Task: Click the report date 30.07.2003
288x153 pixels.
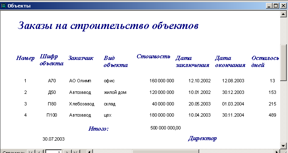Action: (x=54, y=139)
